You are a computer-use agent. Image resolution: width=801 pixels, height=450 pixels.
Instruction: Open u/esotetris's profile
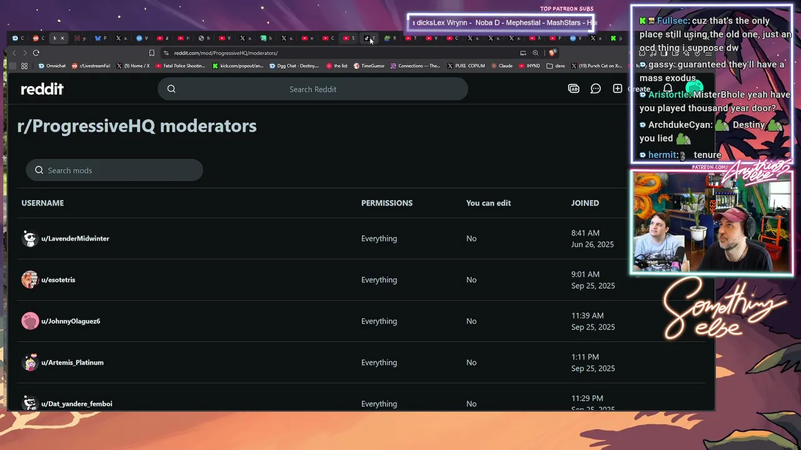[58, 279]
